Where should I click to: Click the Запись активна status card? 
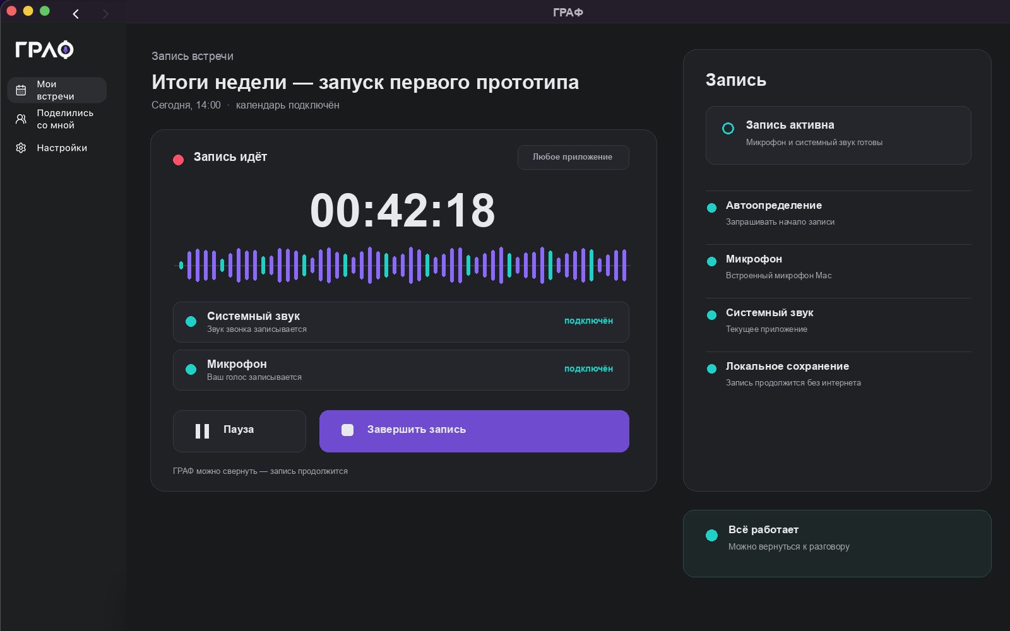pyautogui.click(x=838, y=135)
